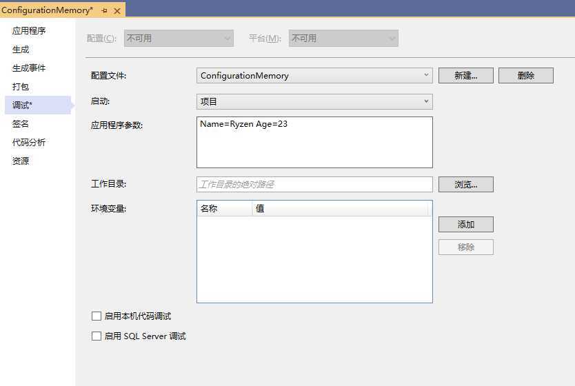Expand the 平台(M) dropdown
Viewport: 575px width, 386px height.
343,38
